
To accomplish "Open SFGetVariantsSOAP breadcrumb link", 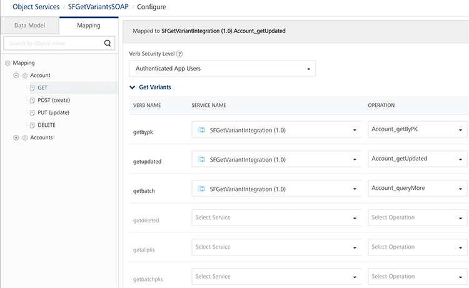I will (x=101, y=6).
